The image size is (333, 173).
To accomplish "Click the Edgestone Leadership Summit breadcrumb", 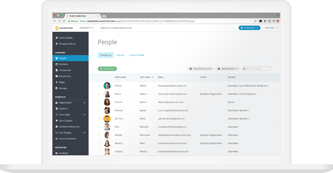I will 116,28.
